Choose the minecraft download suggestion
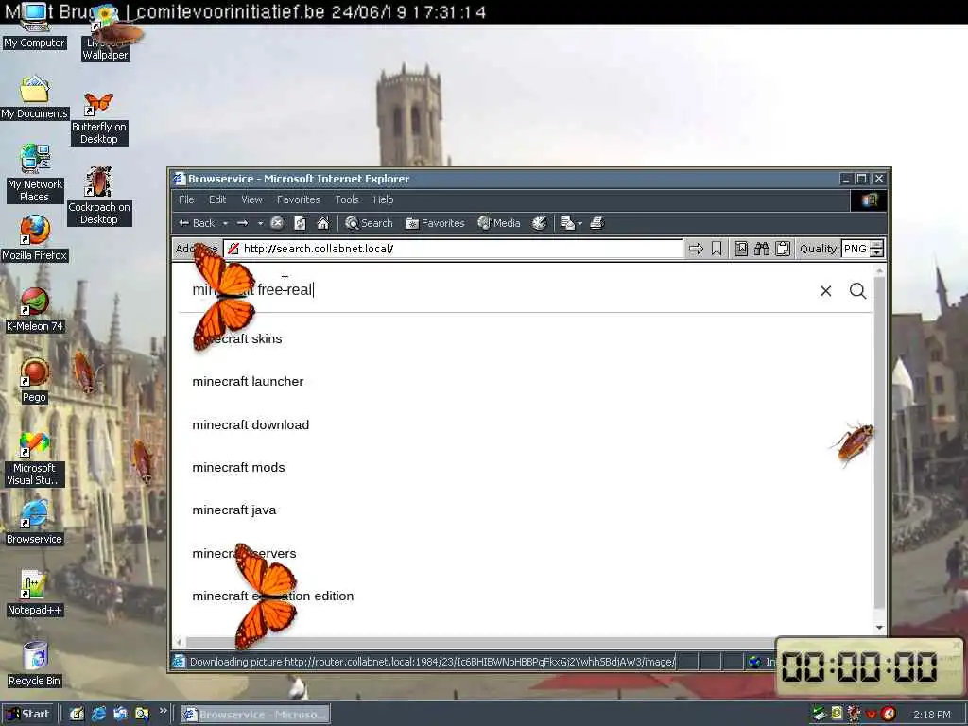 (251, 424)
